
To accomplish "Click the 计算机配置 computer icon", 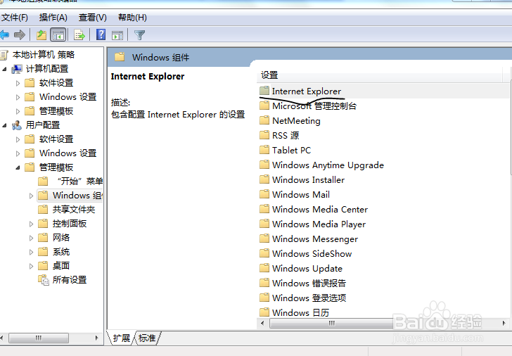I will (17, 69).
